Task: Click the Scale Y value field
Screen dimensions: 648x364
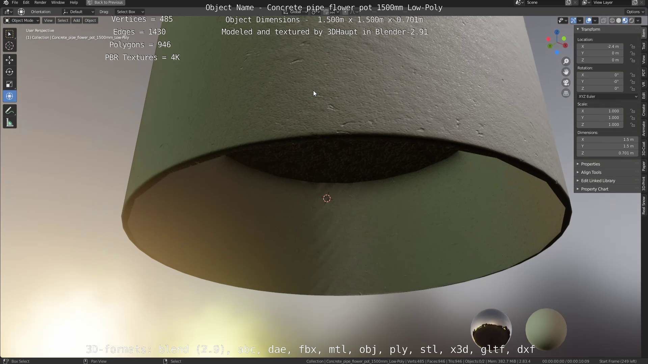Action: point(600,118)
